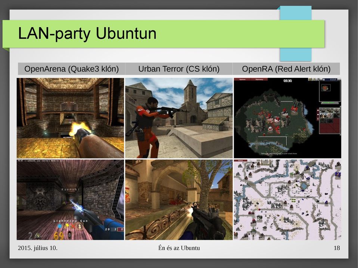Click the footer date '2015. július 10.'
358x268 pixels.
click(38, 248)
